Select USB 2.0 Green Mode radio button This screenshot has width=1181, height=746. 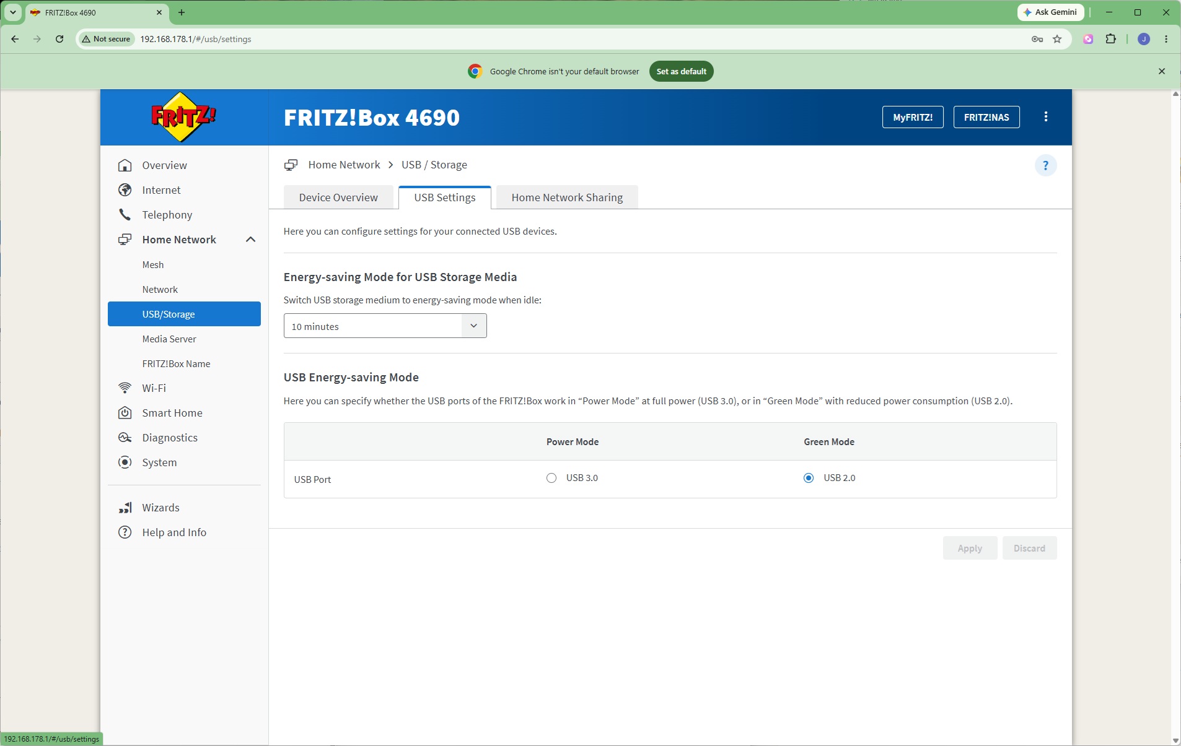coord(809,478)
